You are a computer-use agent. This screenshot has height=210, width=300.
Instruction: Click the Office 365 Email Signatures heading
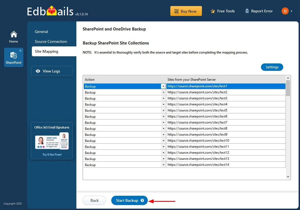point(52,127)
